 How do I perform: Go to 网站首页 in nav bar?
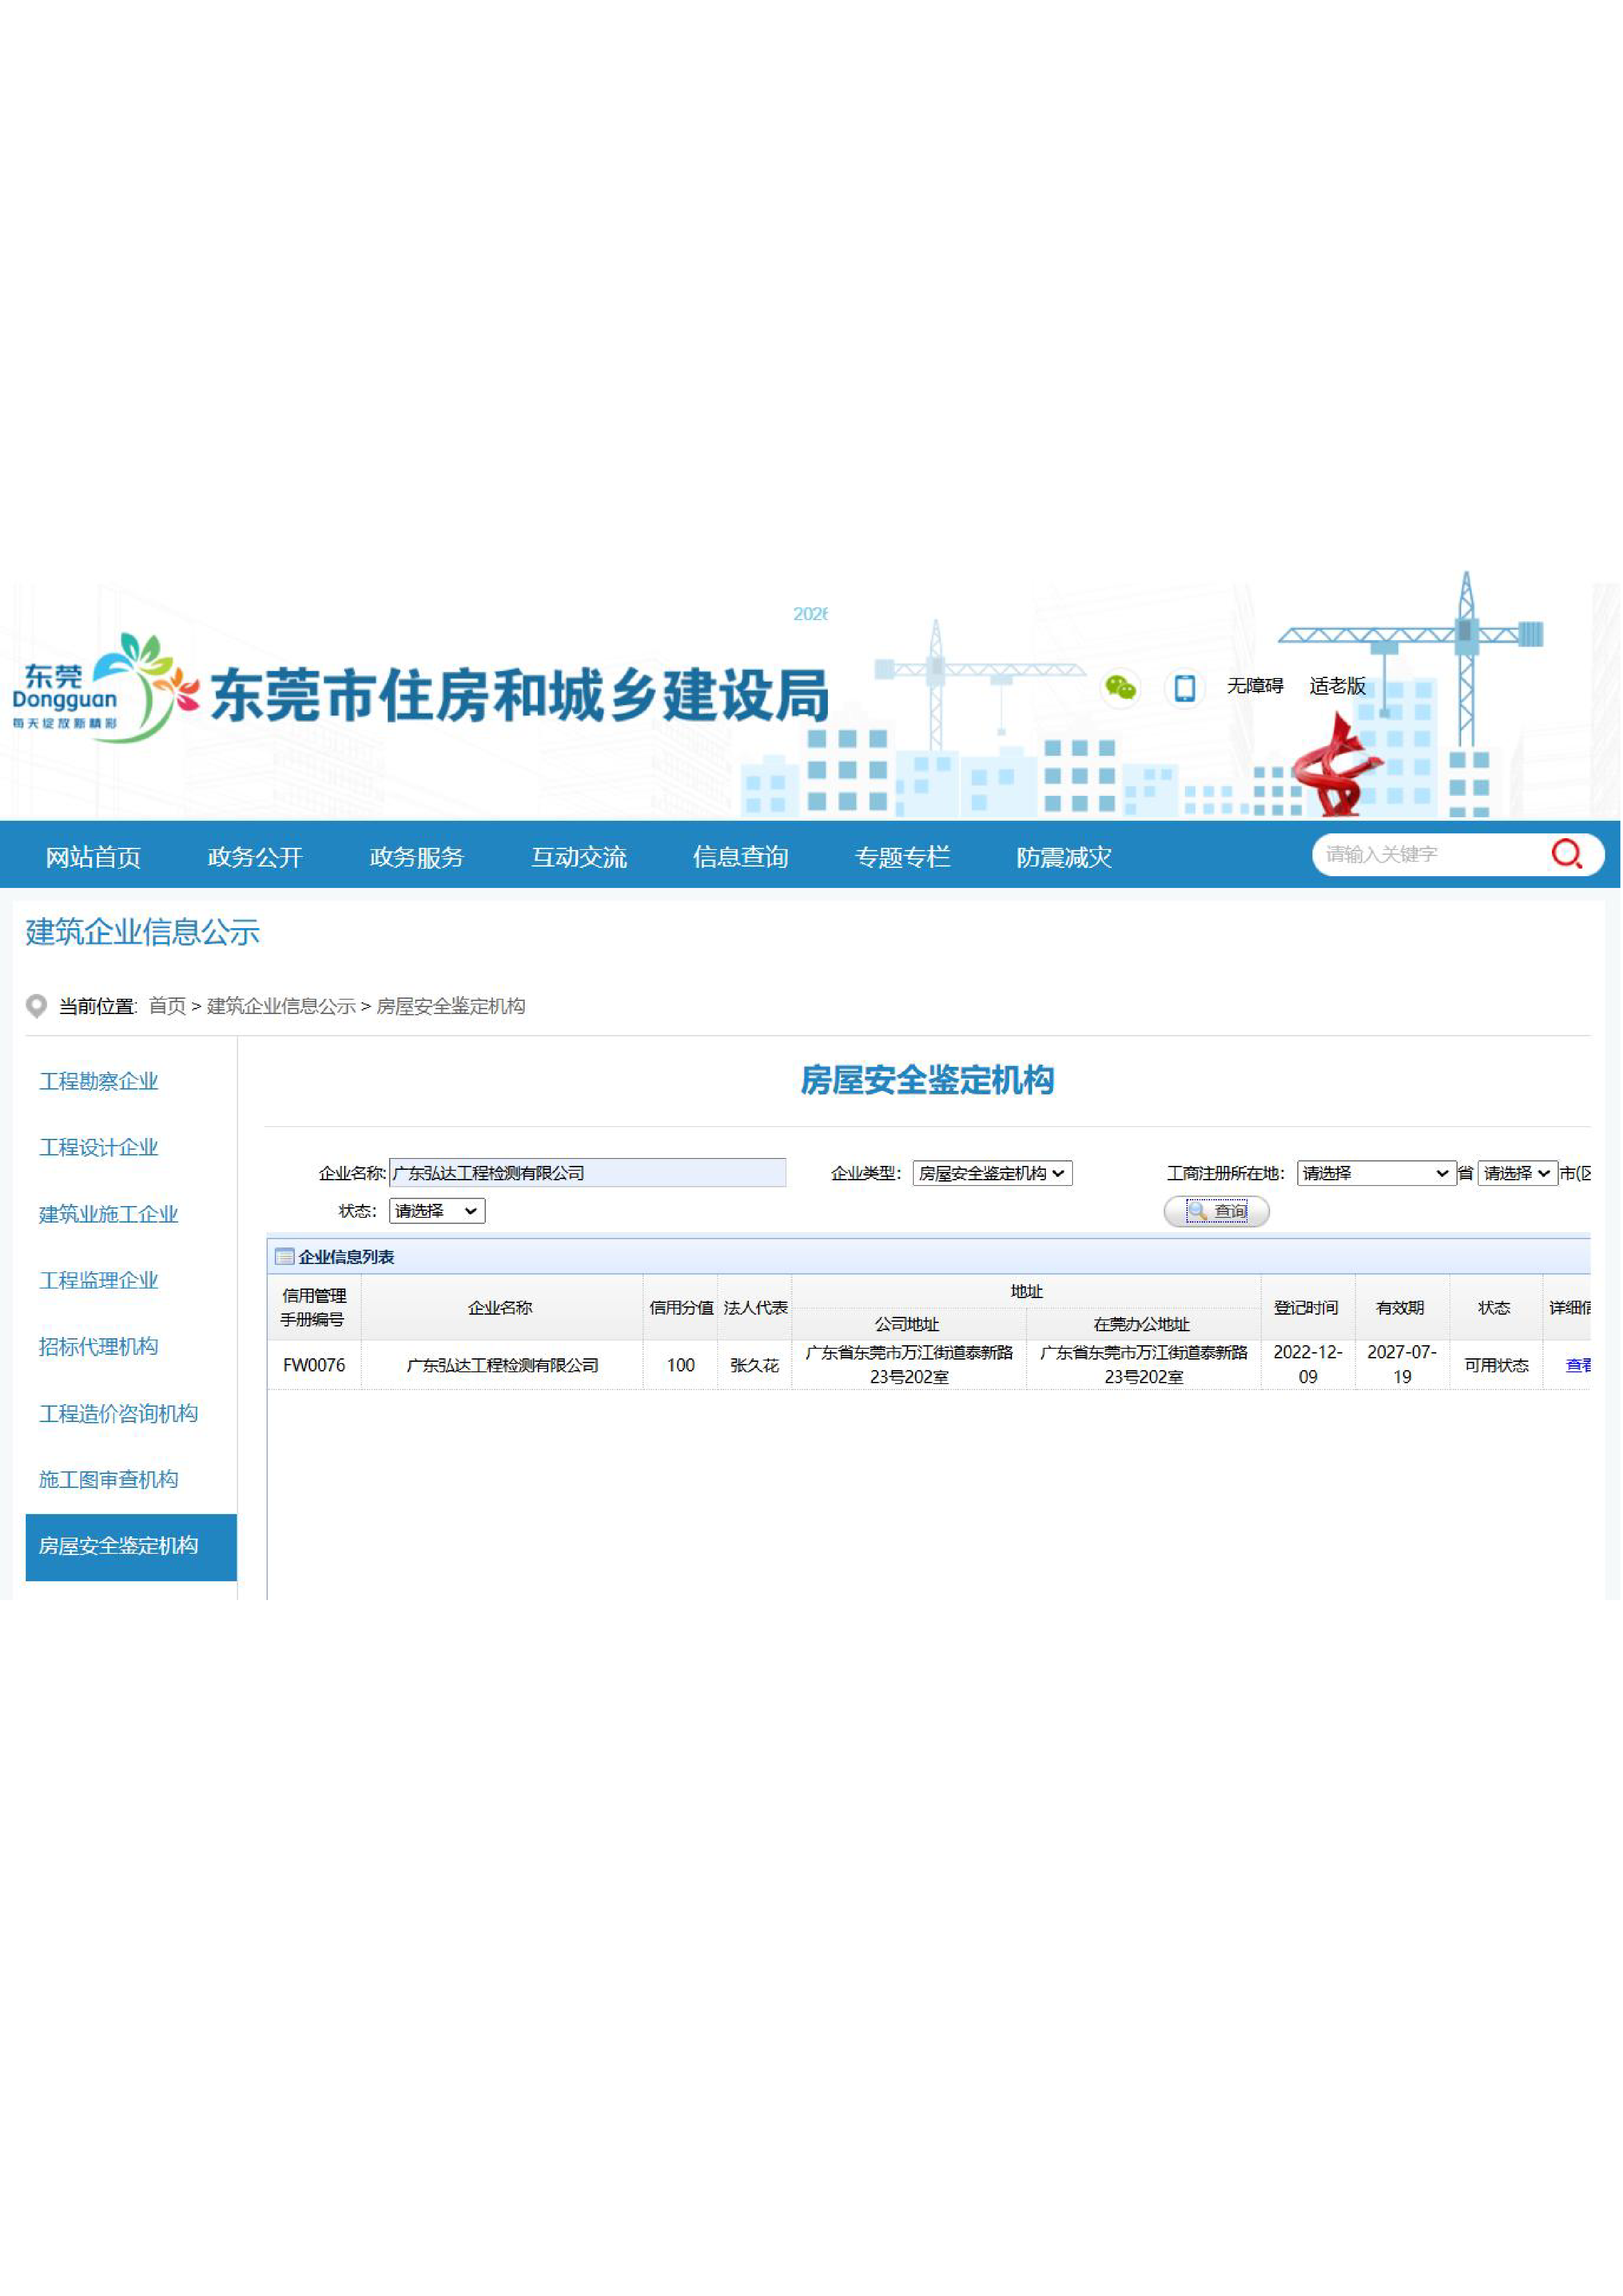[x=93, y=857]
